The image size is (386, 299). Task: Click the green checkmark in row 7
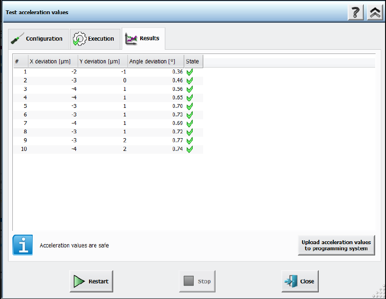189,123
